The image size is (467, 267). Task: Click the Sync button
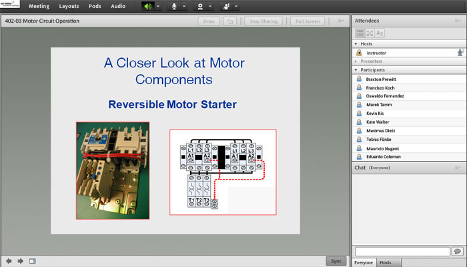(x=336, y=261)
